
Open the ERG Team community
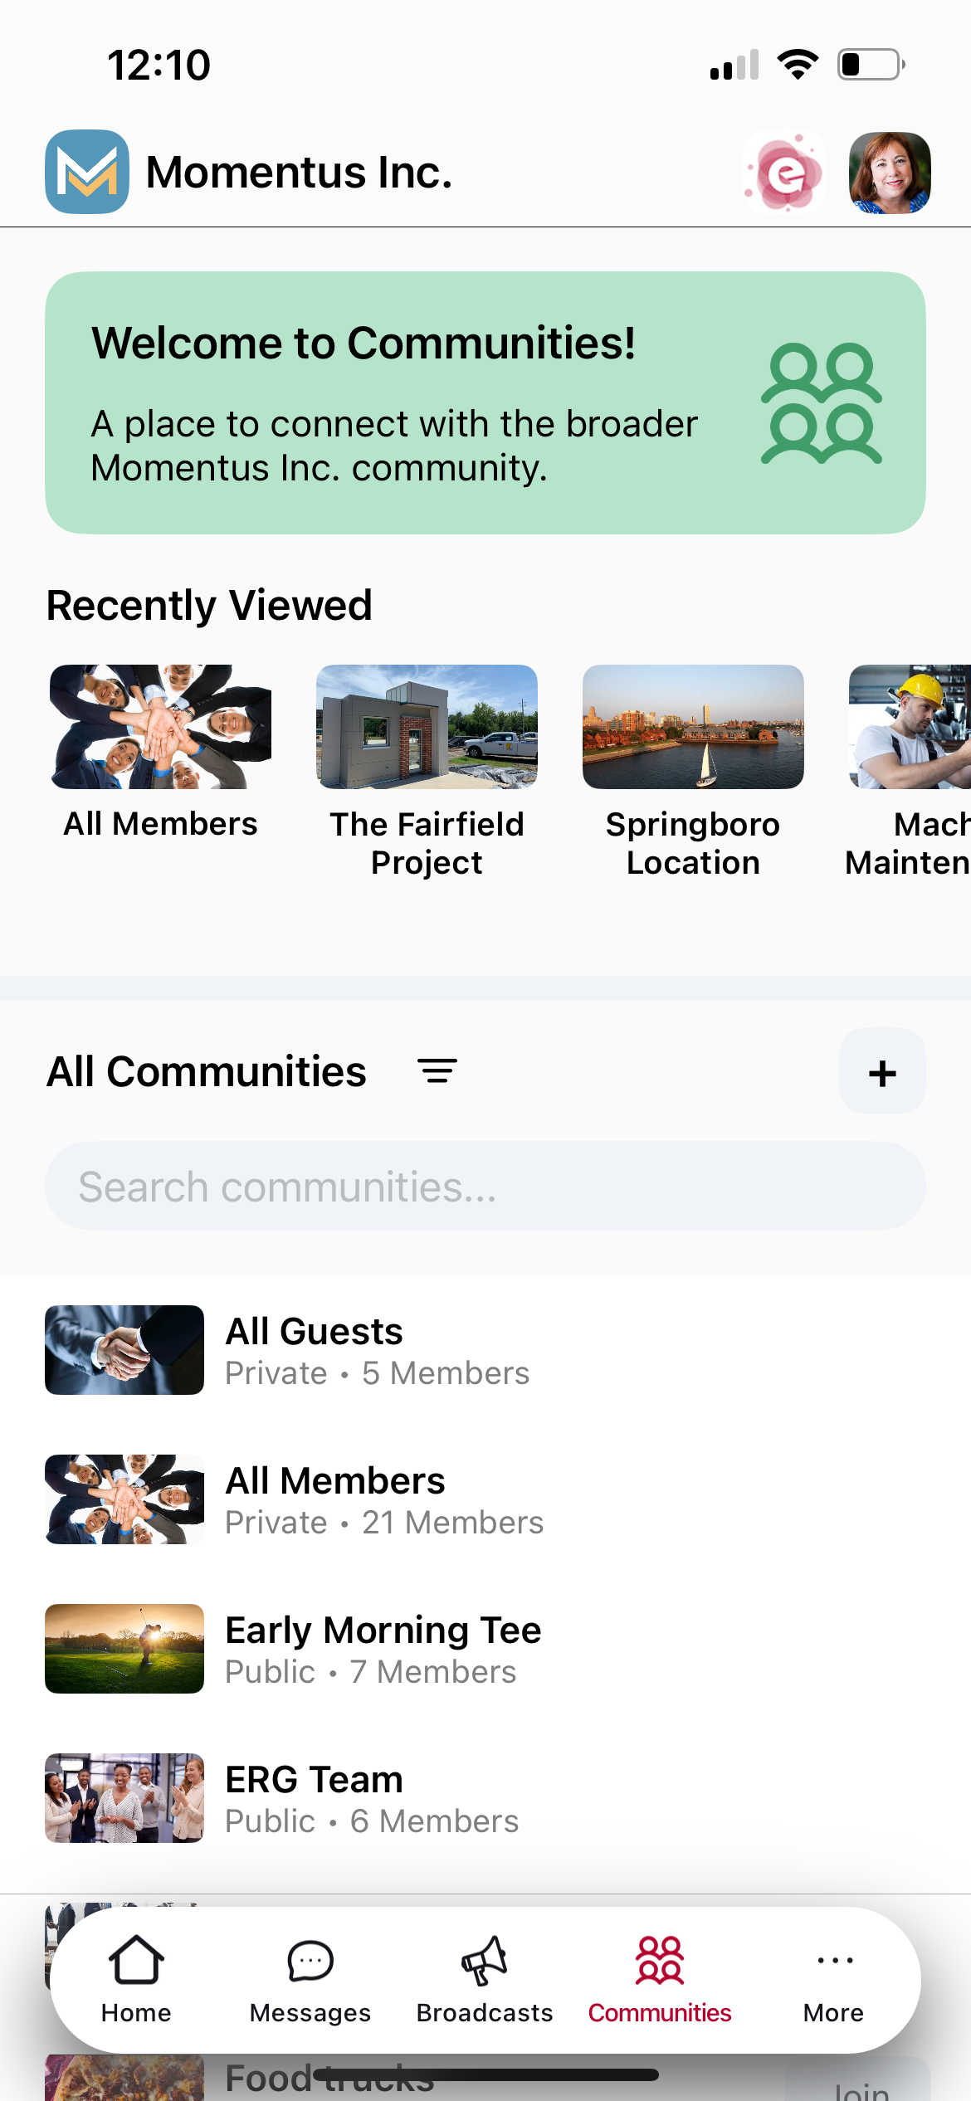[315, 1798]
